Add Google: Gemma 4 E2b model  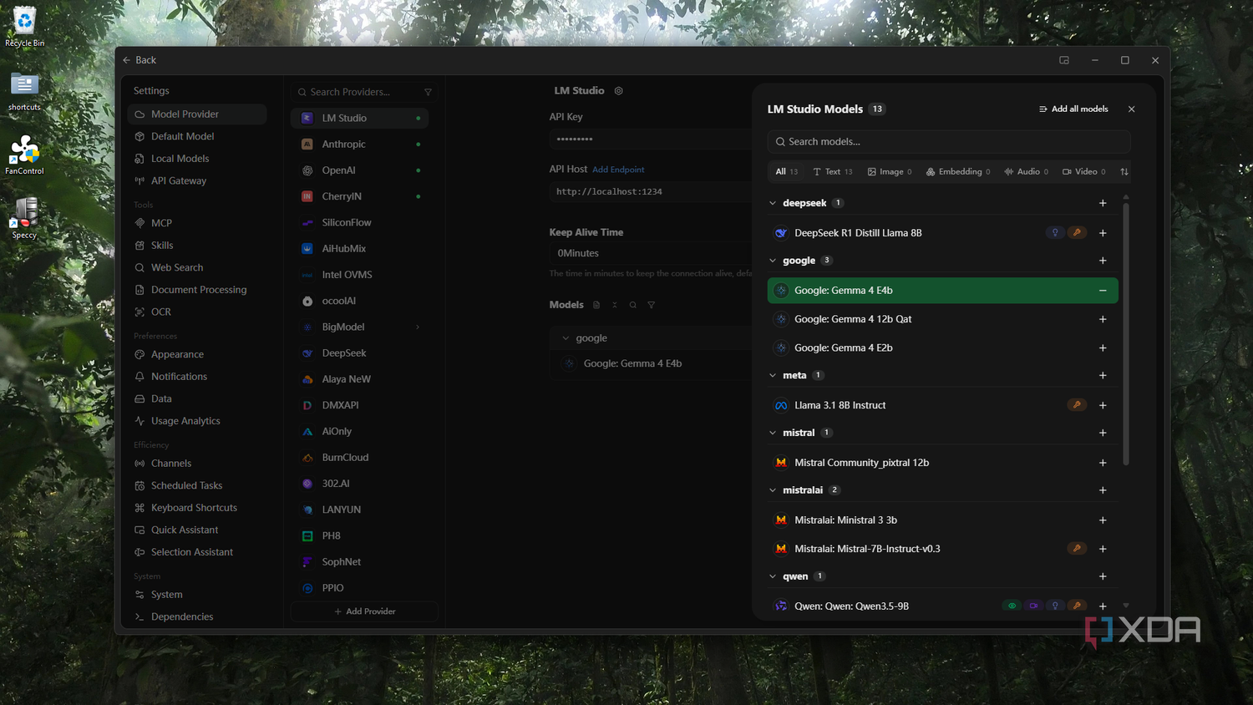(x=1103, y=348)
